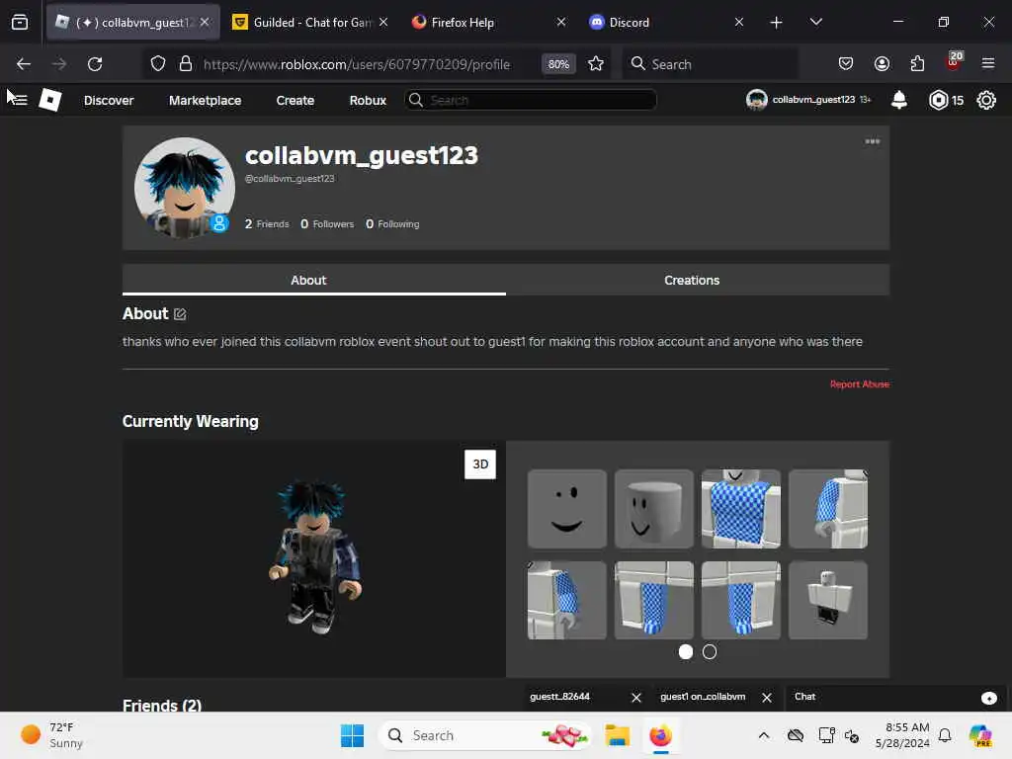Select the second Currently Wearing page dot
The width and height of the screenshot is (1012, 759).
(710, 652)
